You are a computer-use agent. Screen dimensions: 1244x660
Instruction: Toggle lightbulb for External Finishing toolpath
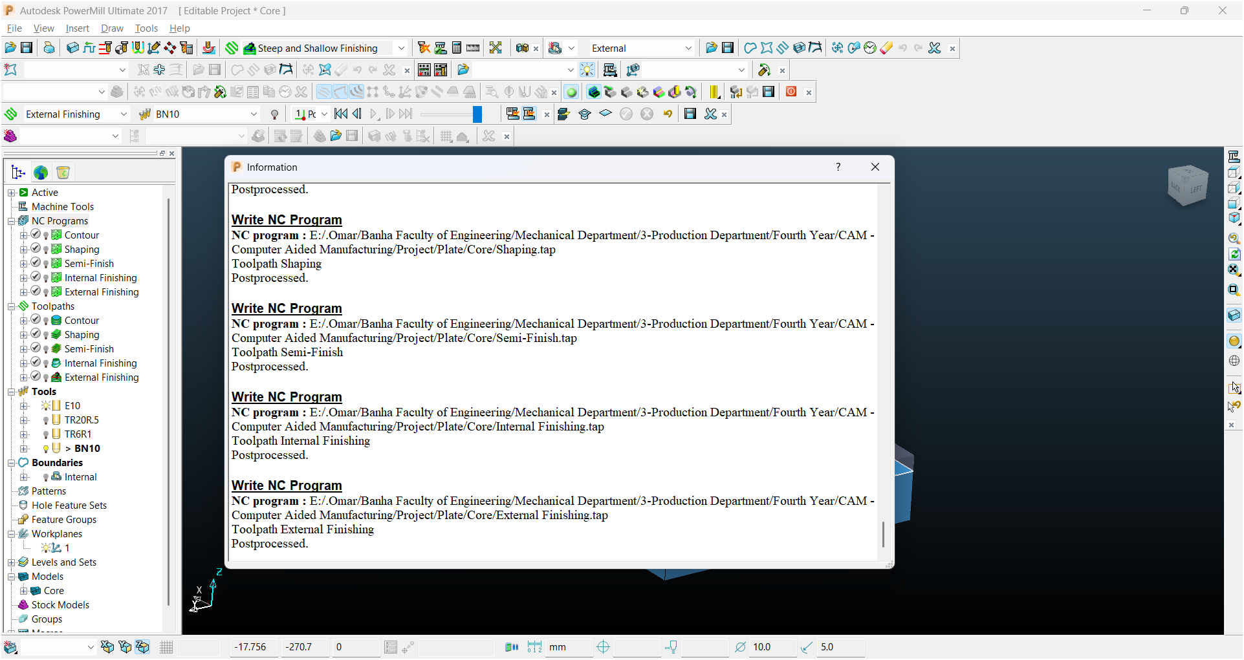coord(46,378)
